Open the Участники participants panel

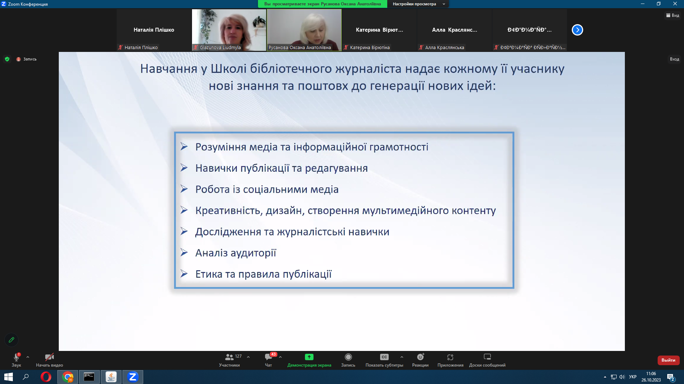(230, 360)
